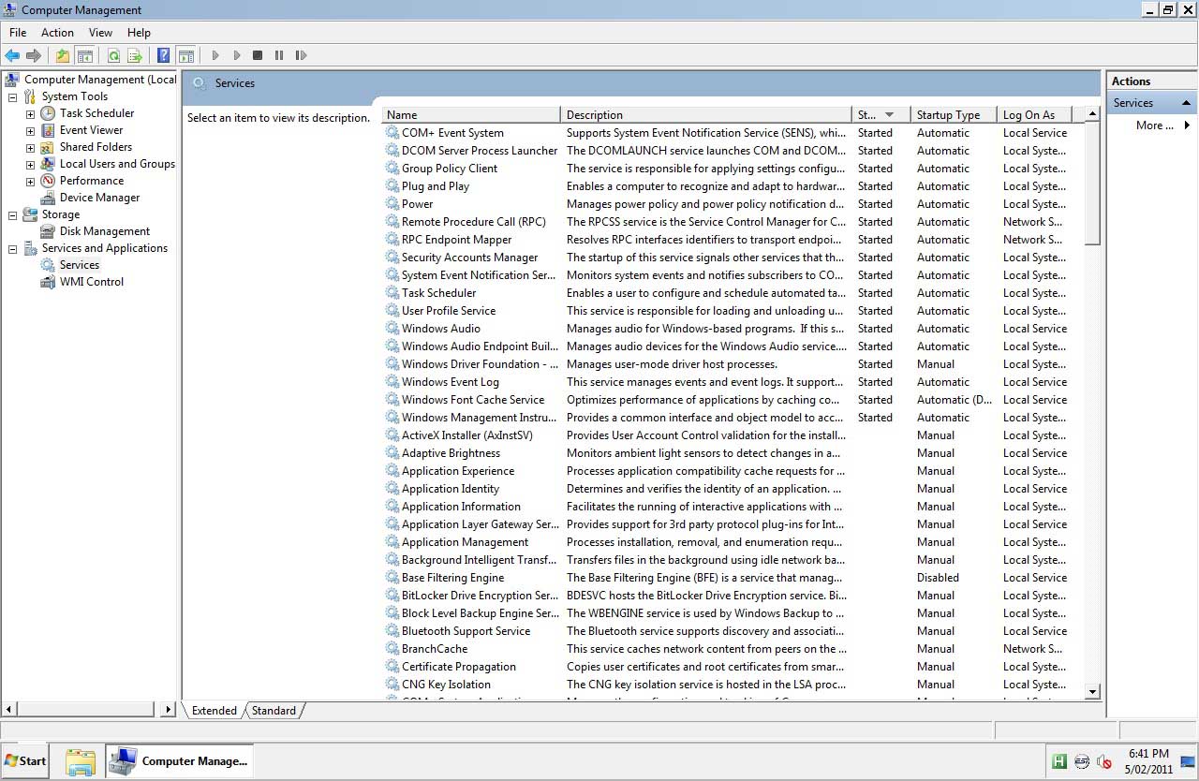Click muted volume tray icon
The height and width of the screenshot is (781, 1199).
coord(1104,761)
